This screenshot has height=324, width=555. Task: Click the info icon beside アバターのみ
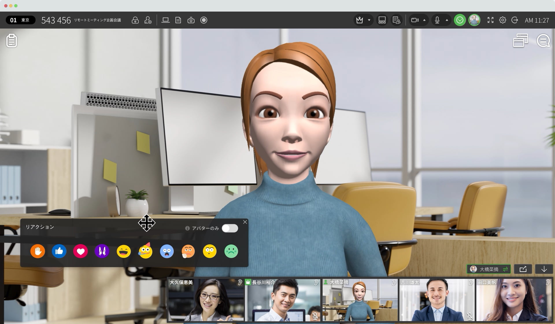pyautogui.click(x=187, y=228)
